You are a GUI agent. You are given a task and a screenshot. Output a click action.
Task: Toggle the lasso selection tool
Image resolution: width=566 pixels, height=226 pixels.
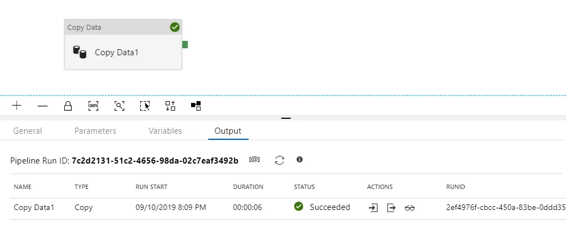[145, 106]
